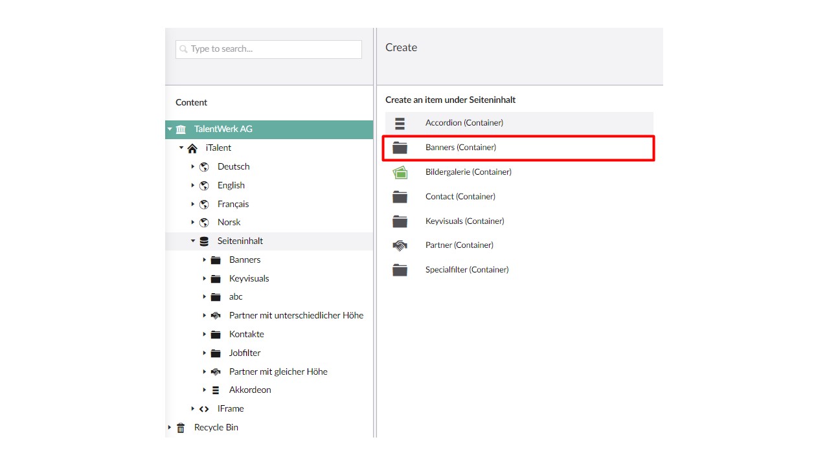Expand the English node arrow
The height and width of the screenshot is (466, 829).
193,186
